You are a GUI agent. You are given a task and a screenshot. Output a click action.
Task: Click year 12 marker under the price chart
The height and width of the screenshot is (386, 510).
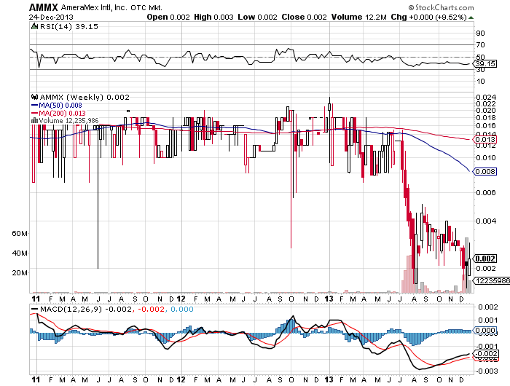click(x=181, y=299)
